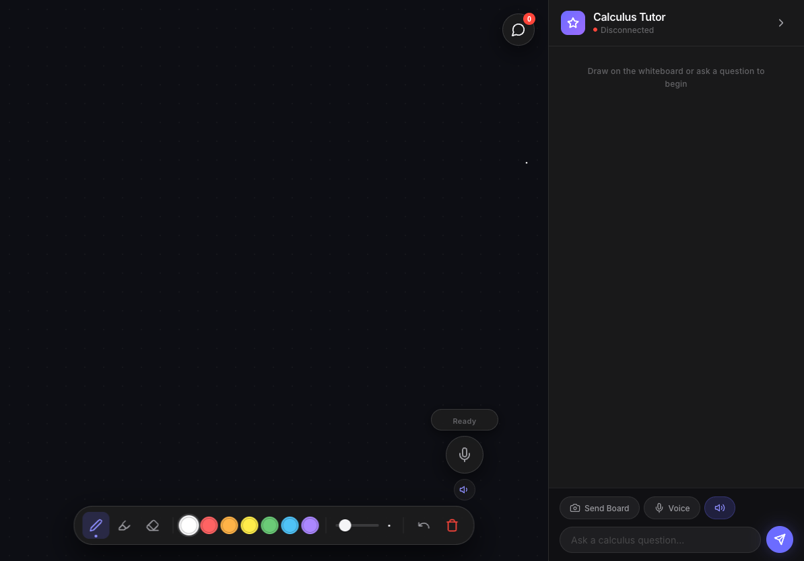
Task: Open the stroke size preview dot
Action: click(x=389, y=525)
